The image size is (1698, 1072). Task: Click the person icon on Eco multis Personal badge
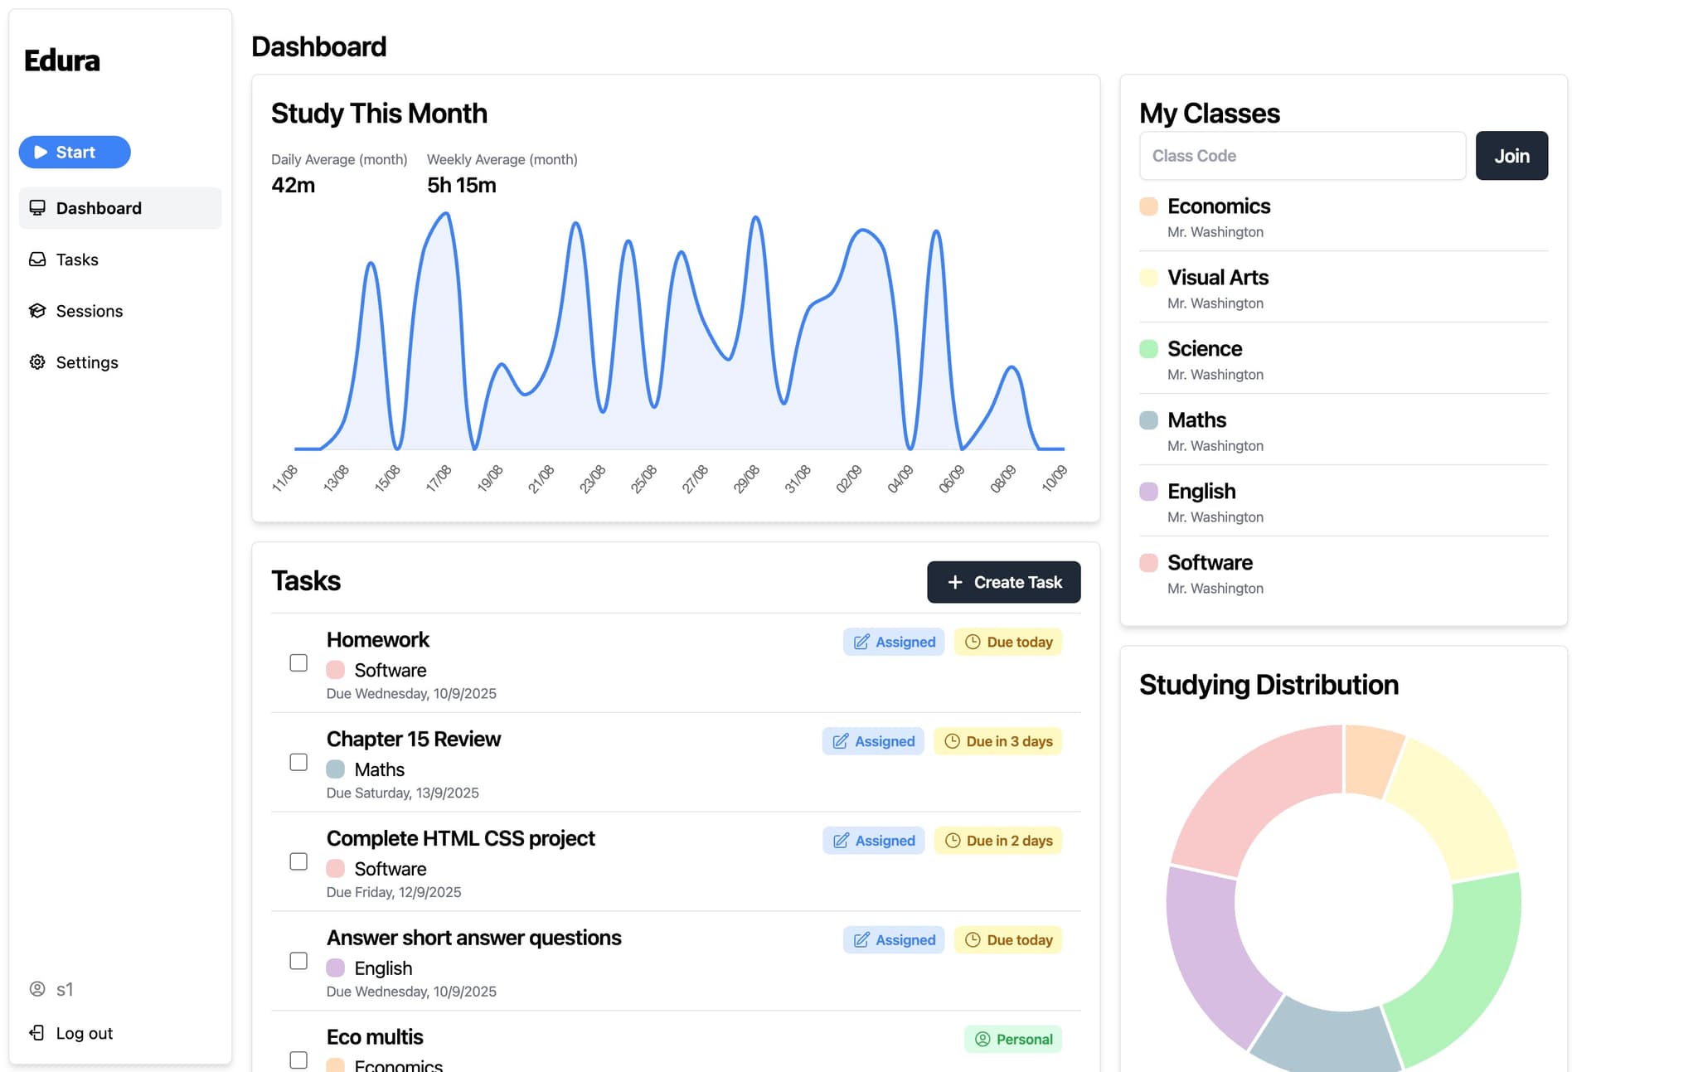pyautogui.click(x=982, y=1038)
